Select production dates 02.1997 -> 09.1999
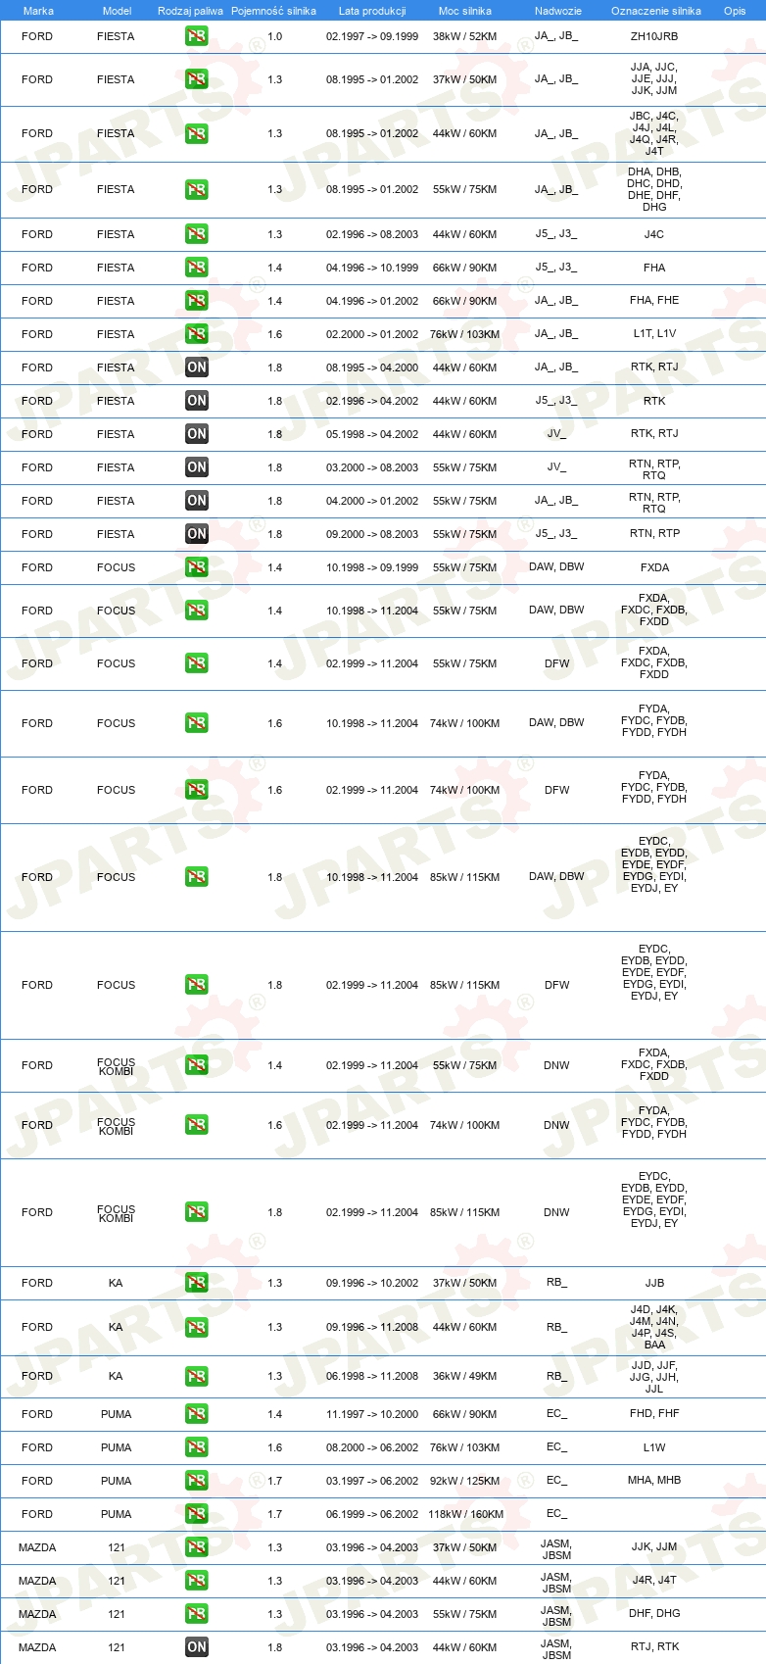Screen dimensions: 766x1664 (372, 36)
